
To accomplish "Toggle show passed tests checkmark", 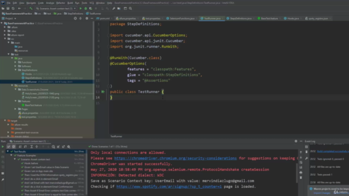I will (x=9, y=146).
